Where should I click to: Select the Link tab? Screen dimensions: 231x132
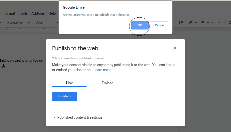point(69,83)
